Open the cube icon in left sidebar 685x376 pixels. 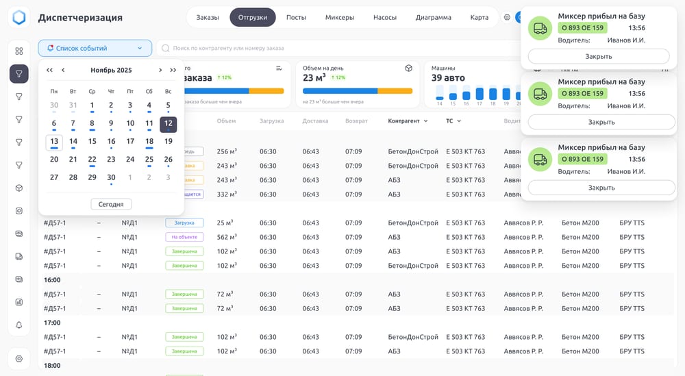(19, 188)
